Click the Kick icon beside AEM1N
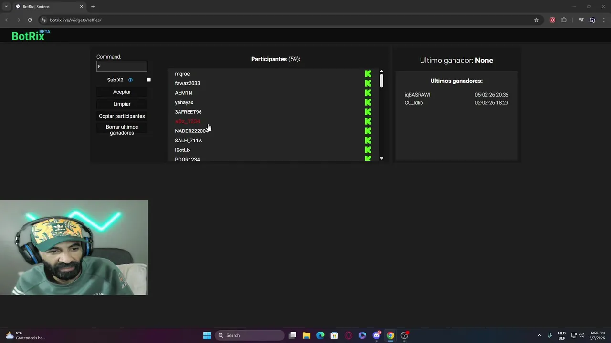Viewport: 611px width, 343px height. (x=368, y=93)
